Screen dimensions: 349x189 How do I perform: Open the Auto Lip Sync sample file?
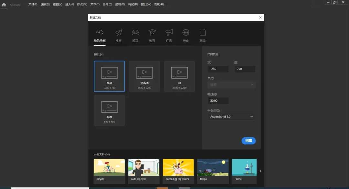144,172
